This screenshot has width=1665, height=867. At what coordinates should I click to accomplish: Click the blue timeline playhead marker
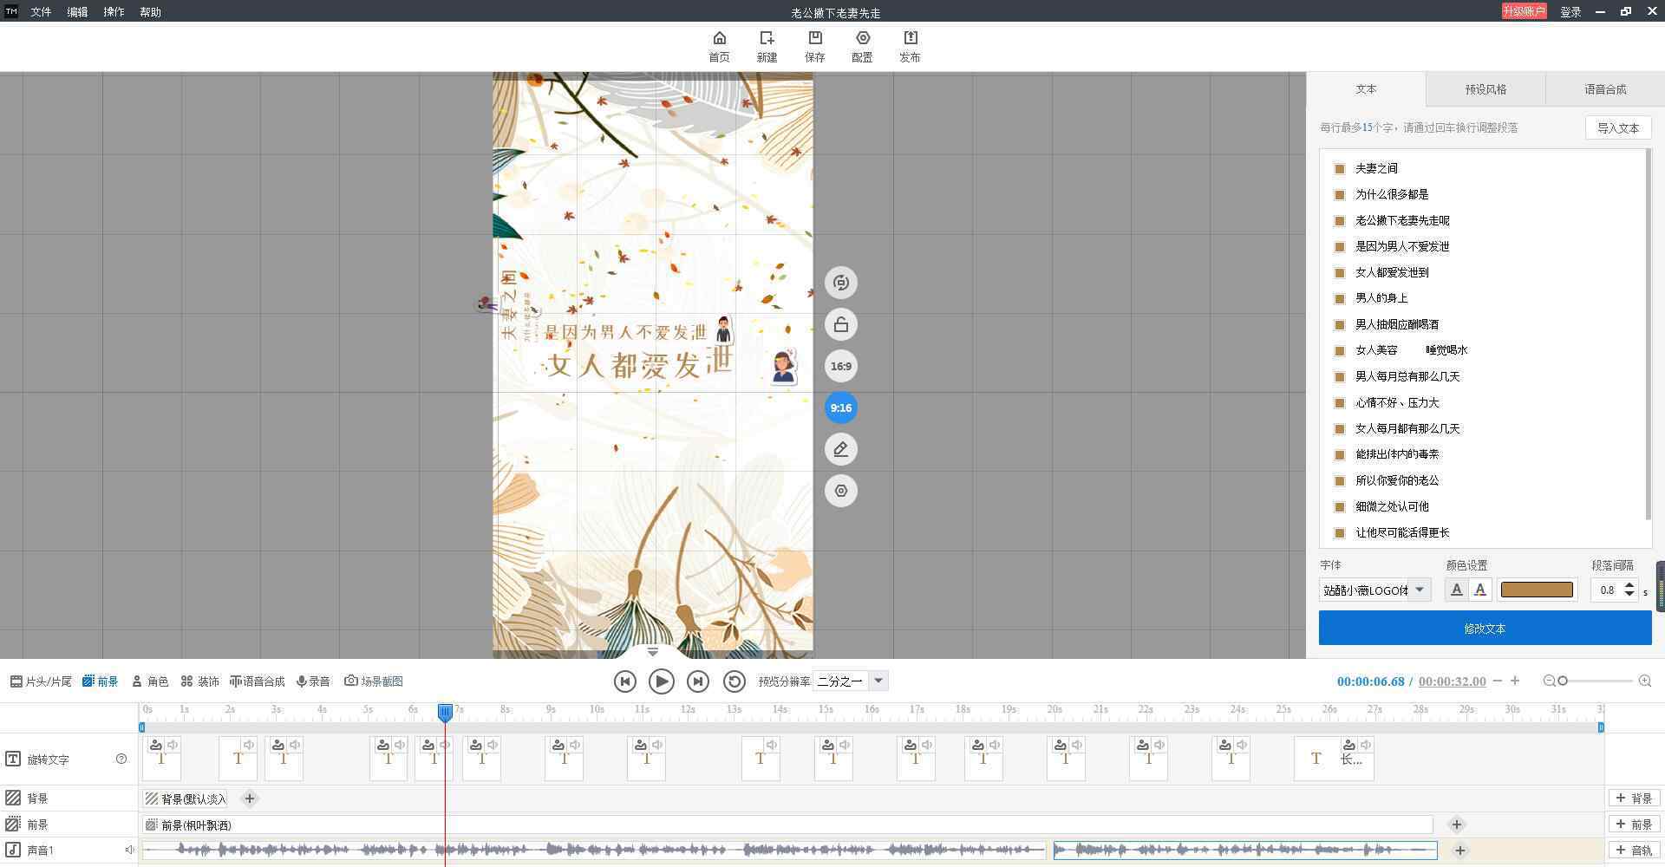point(445,712)
